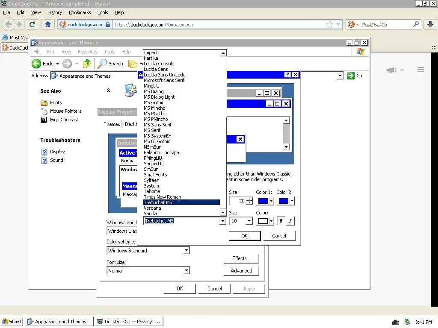Click the browser forward arrow
Screen dimensions: 438x328
coord(19,24)
